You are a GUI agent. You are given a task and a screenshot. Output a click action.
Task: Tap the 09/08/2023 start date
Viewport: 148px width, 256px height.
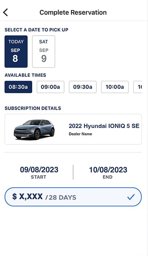[x=39, y=170]
